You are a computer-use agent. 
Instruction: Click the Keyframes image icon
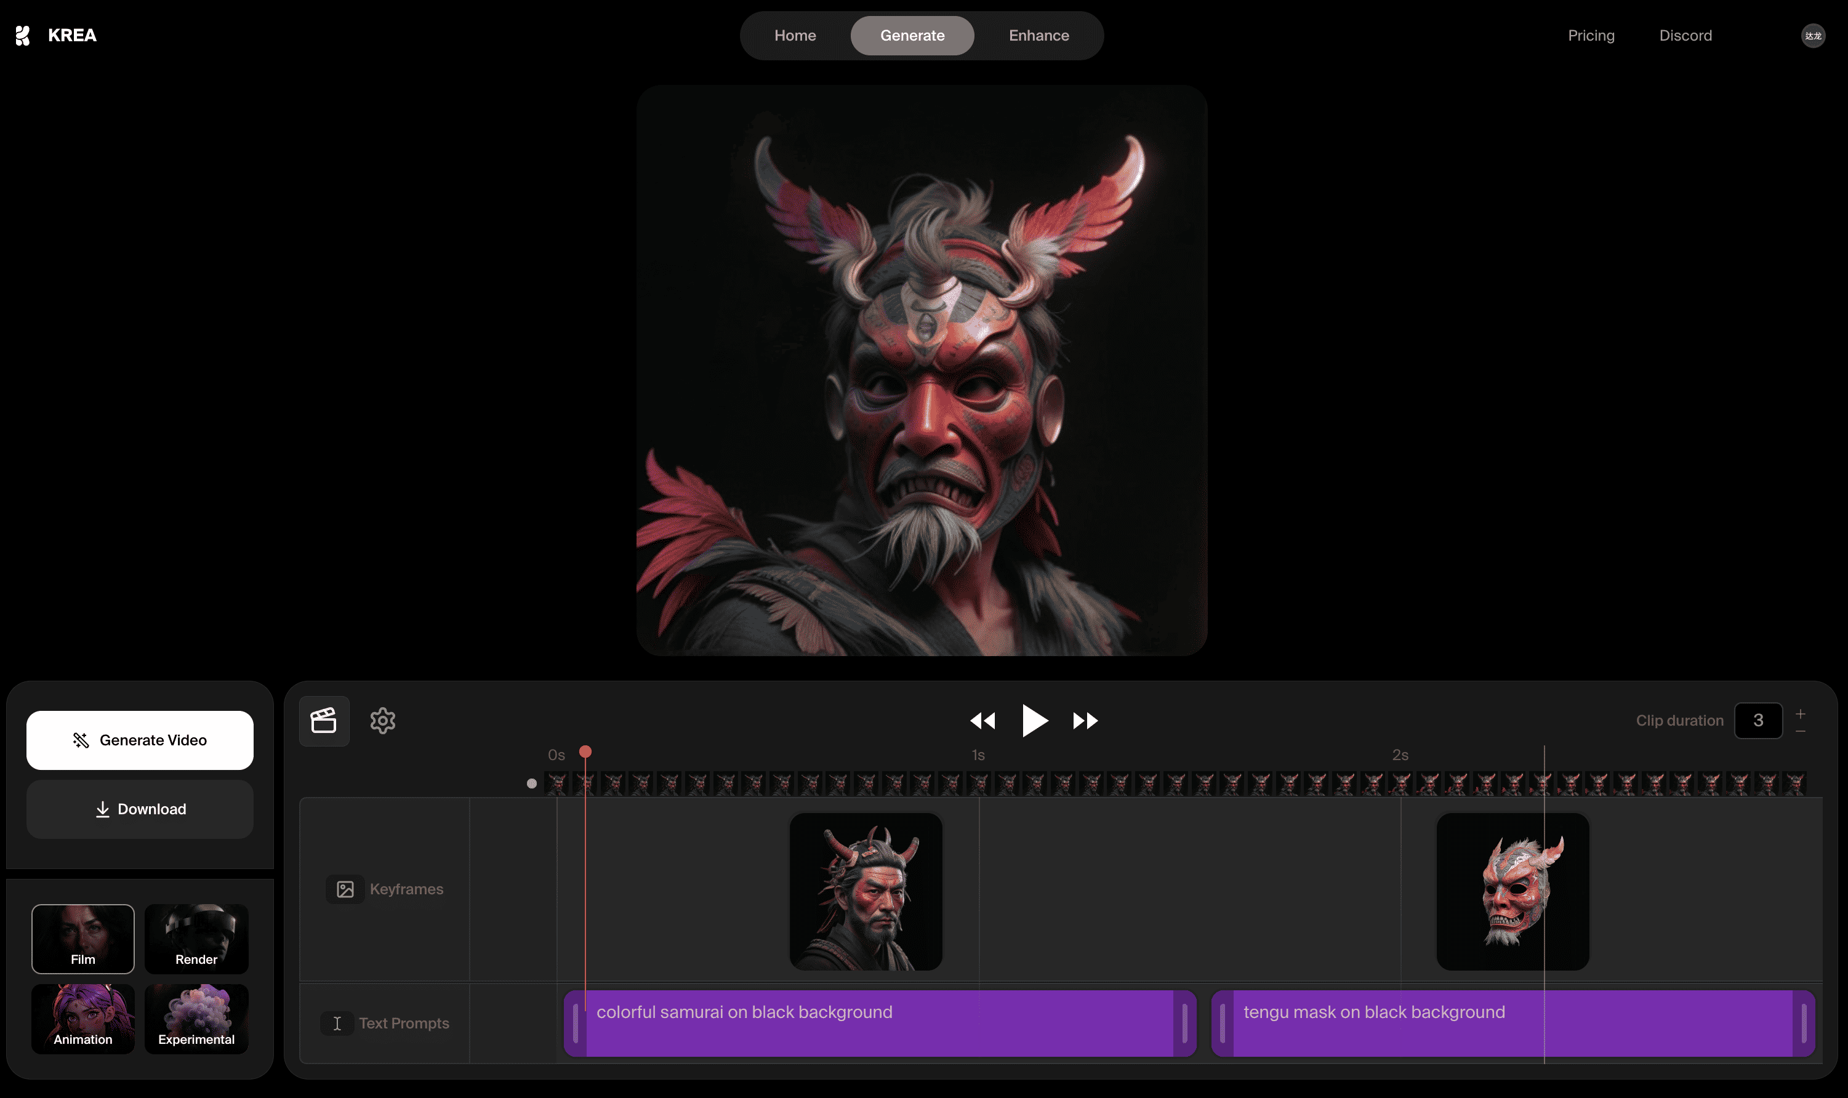345,889
